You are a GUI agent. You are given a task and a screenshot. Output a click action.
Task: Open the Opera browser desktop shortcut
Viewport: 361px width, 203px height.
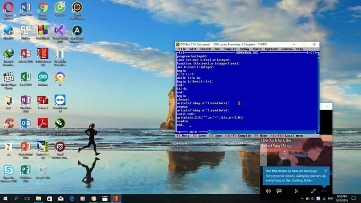tap(8, 7)
